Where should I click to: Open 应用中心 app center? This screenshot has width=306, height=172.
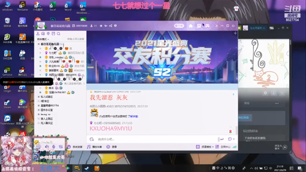coord(223,147)
